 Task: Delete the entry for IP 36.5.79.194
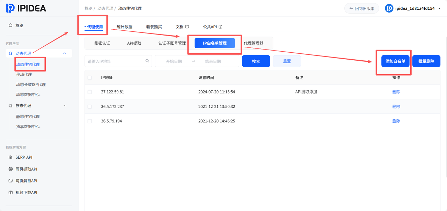pos(396,120)
